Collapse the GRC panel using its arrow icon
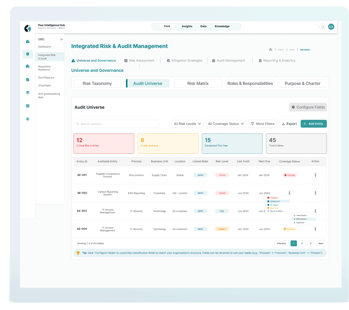This screenshot has width=349, height=310. tap(62, 39)
